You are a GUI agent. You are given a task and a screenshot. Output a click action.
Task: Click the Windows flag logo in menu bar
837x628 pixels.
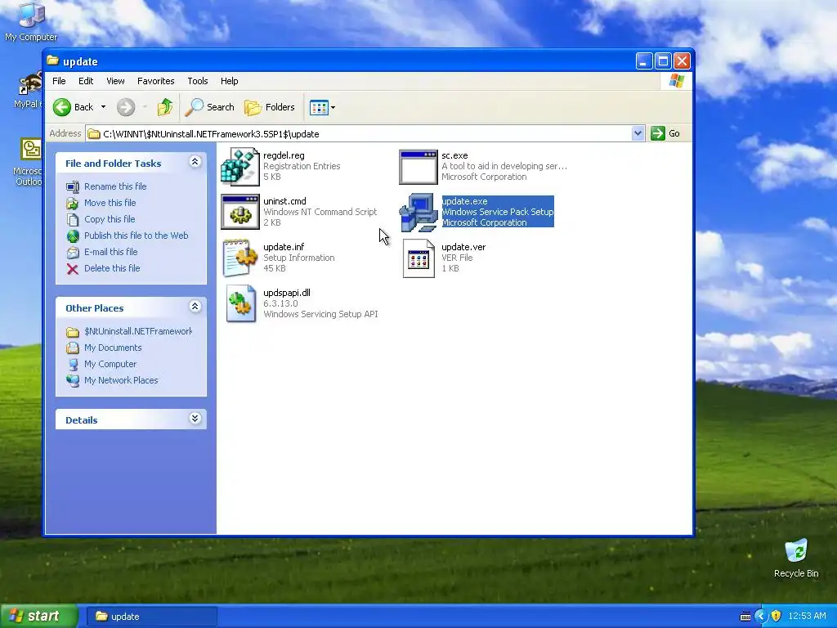tap(676, 81)
